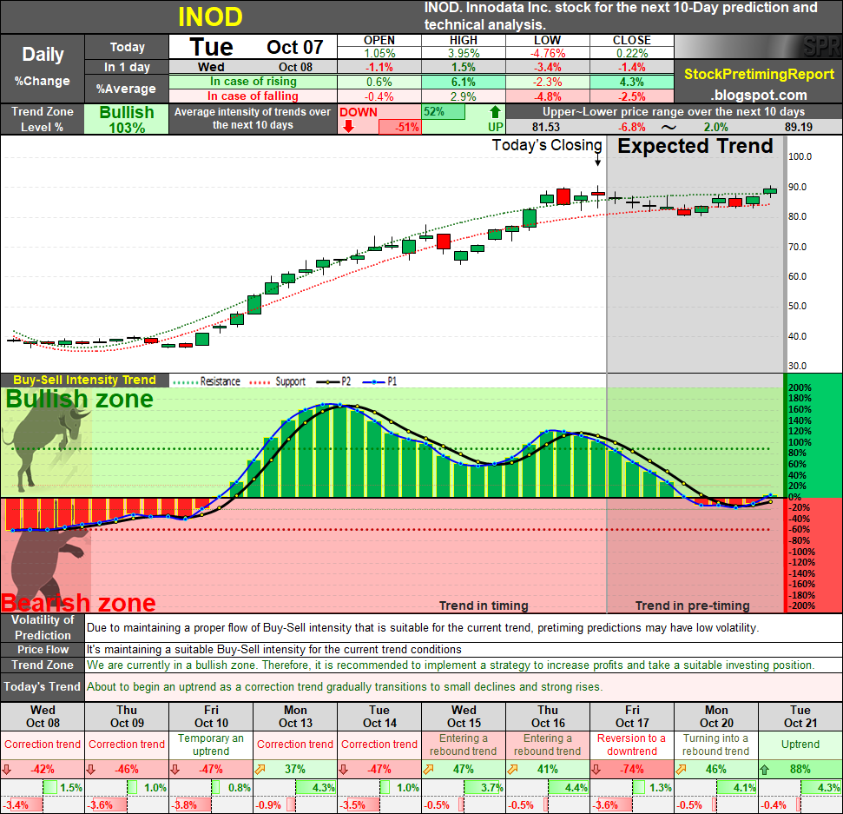
Task: Select the Wed Oct 15 column header
Action: [464, 717]
